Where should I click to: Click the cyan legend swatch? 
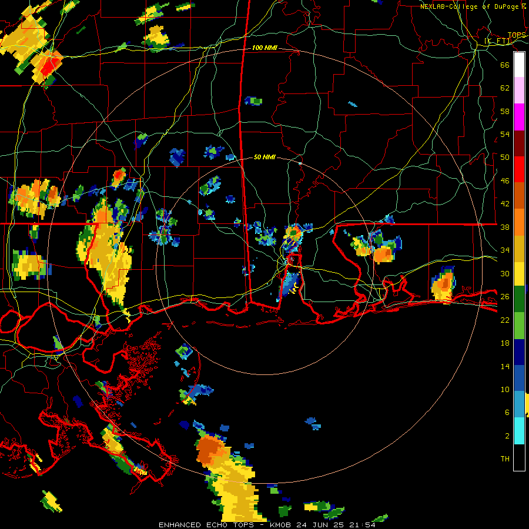click(519, 431)
